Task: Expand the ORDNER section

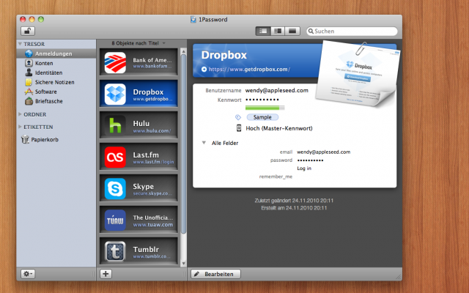Action: point(20,114)
